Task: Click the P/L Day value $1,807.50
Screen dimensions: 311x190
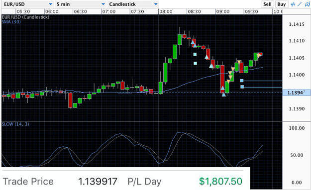Action: click(221, 182)
